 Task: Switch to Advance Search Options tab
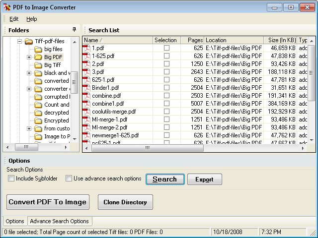click(59, 221)
